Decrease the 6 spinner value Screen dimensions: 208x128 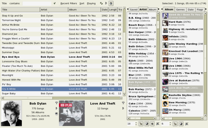click(170, 125)
